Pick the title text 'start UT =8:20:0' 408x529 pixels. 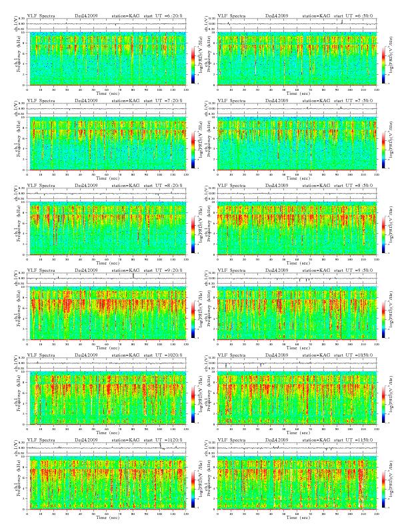coord(163,185)
